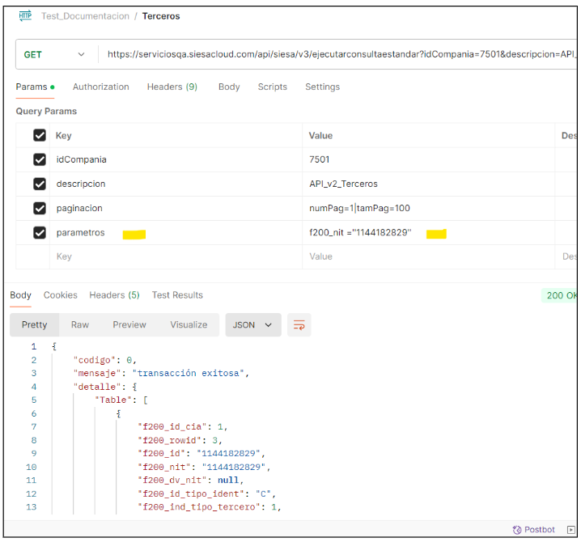Open Postbot assistant in the status bar
The height and width of the screenshot is (542, 581).
tap(533, 530)
